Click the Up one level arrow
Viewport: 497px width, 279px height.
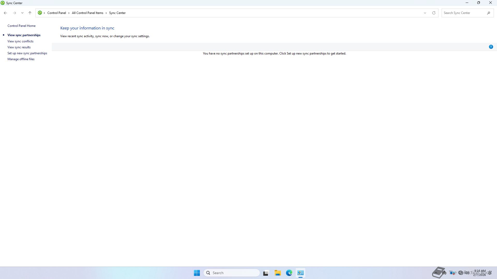tap(30, 13)
